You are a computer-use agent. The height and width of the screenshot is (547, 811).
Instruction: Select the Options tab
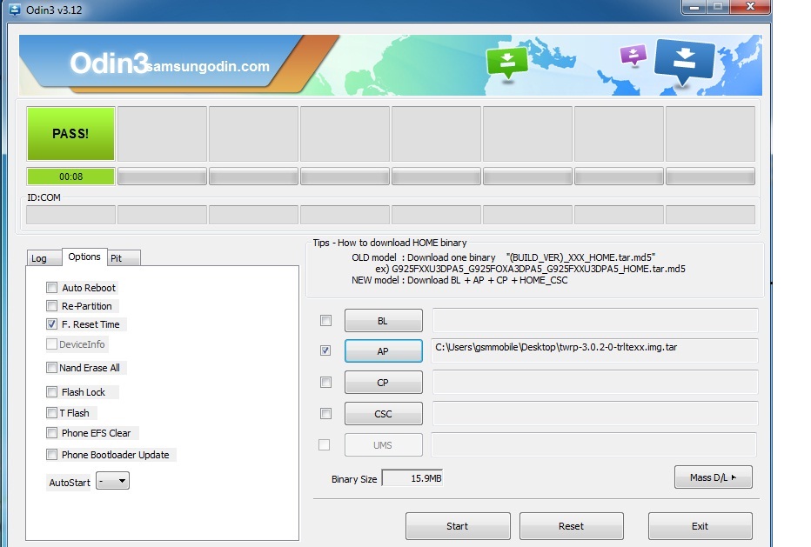tap(84, 257)
